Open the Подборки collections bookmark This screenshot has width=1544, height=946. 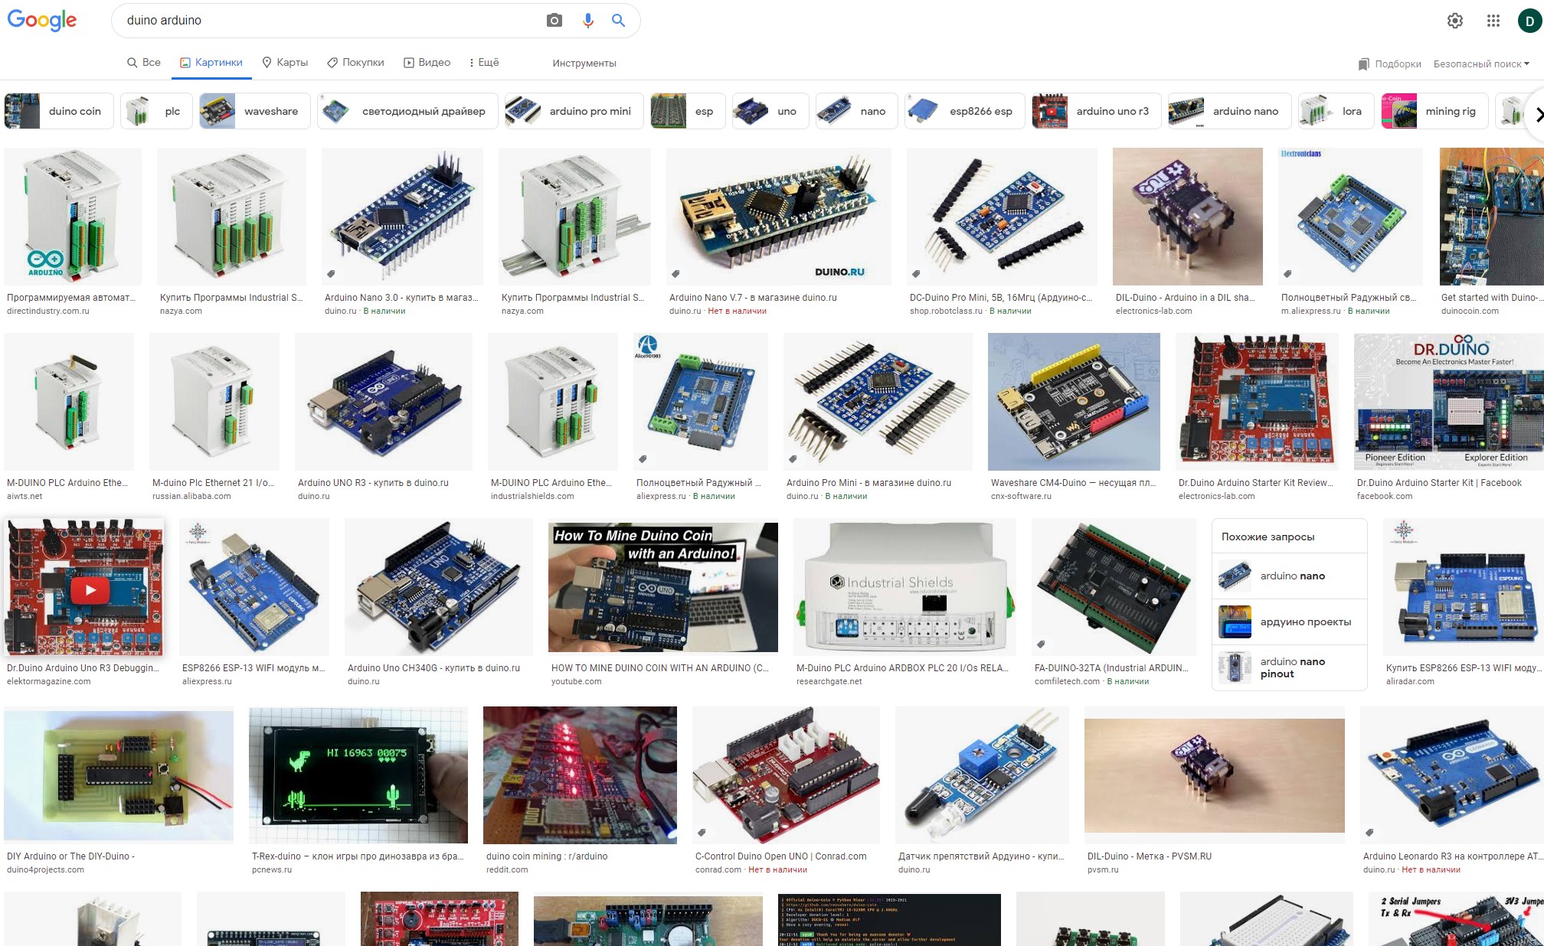[1389, 64]
